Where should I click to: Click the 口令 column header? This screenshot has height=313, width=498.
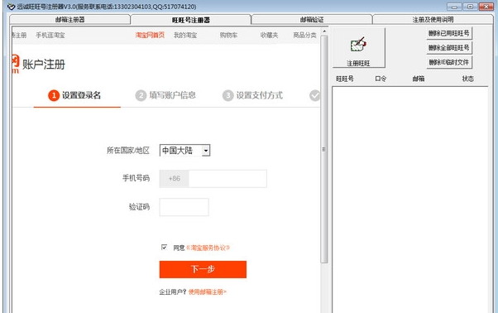click(381, 79)
